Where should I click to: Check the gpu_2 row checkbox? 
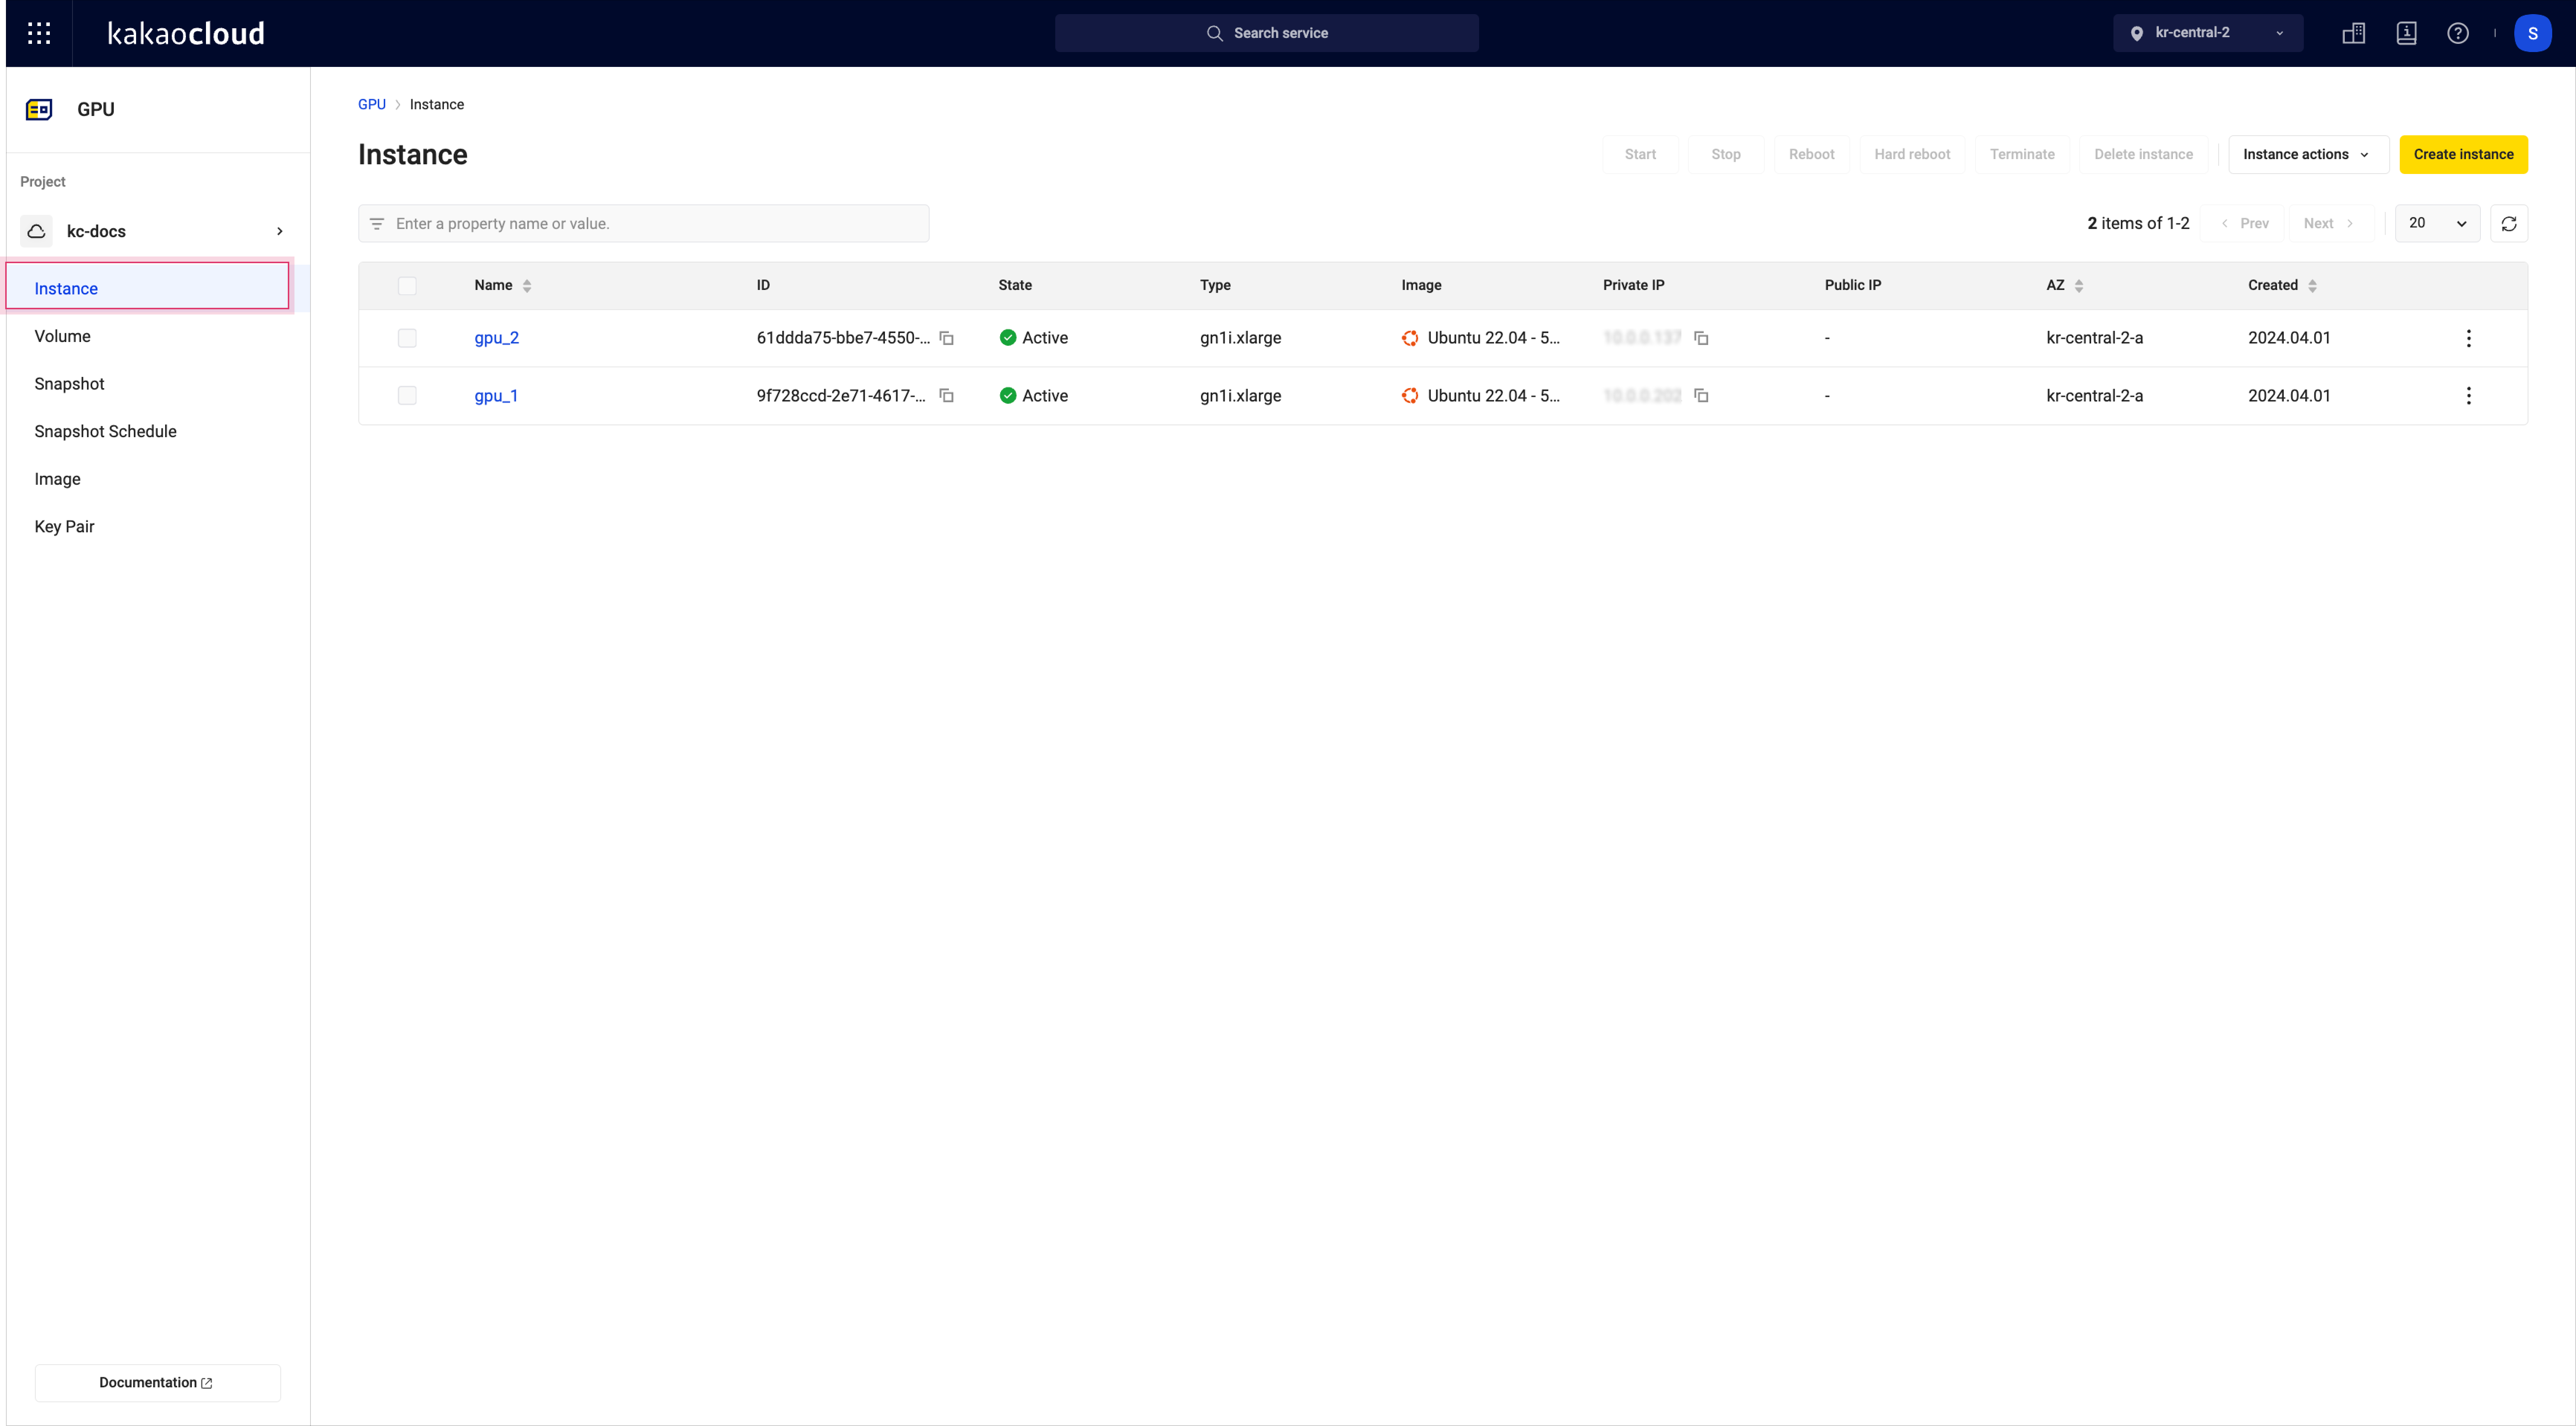pyautogui.click(x=407, y=338)
